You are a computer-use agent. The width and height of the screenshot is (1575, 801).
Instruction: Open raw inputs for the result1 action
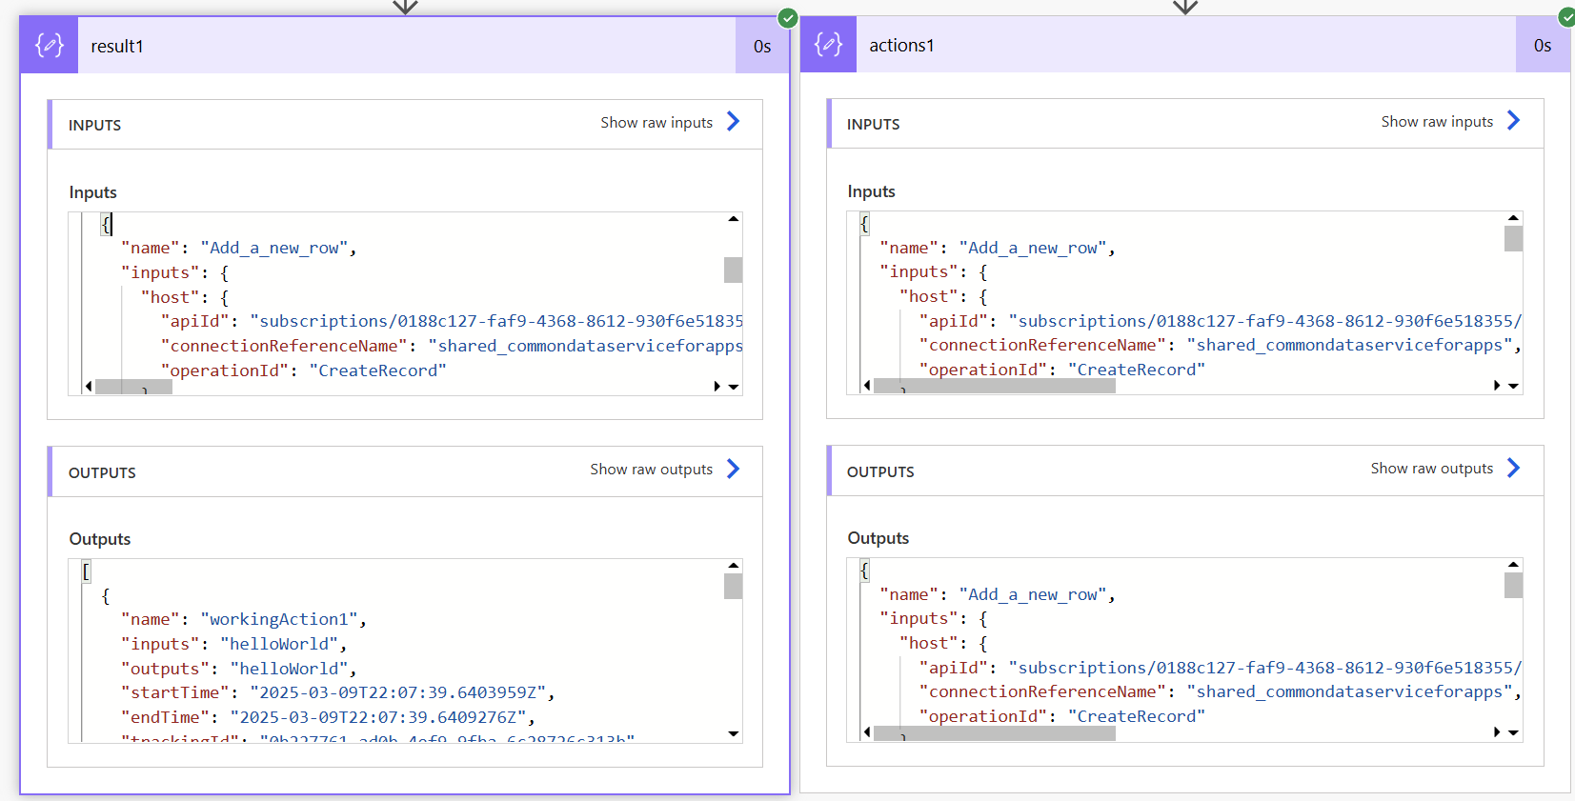coord(670,122)
